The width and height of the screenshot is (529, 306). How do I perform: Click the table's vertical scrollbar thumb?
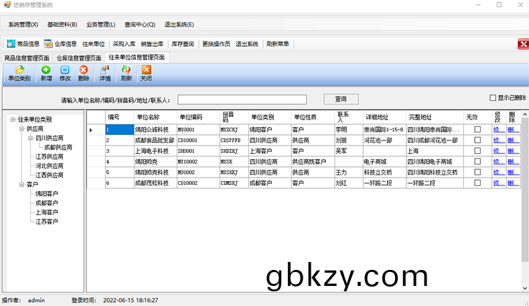(525, 190)
